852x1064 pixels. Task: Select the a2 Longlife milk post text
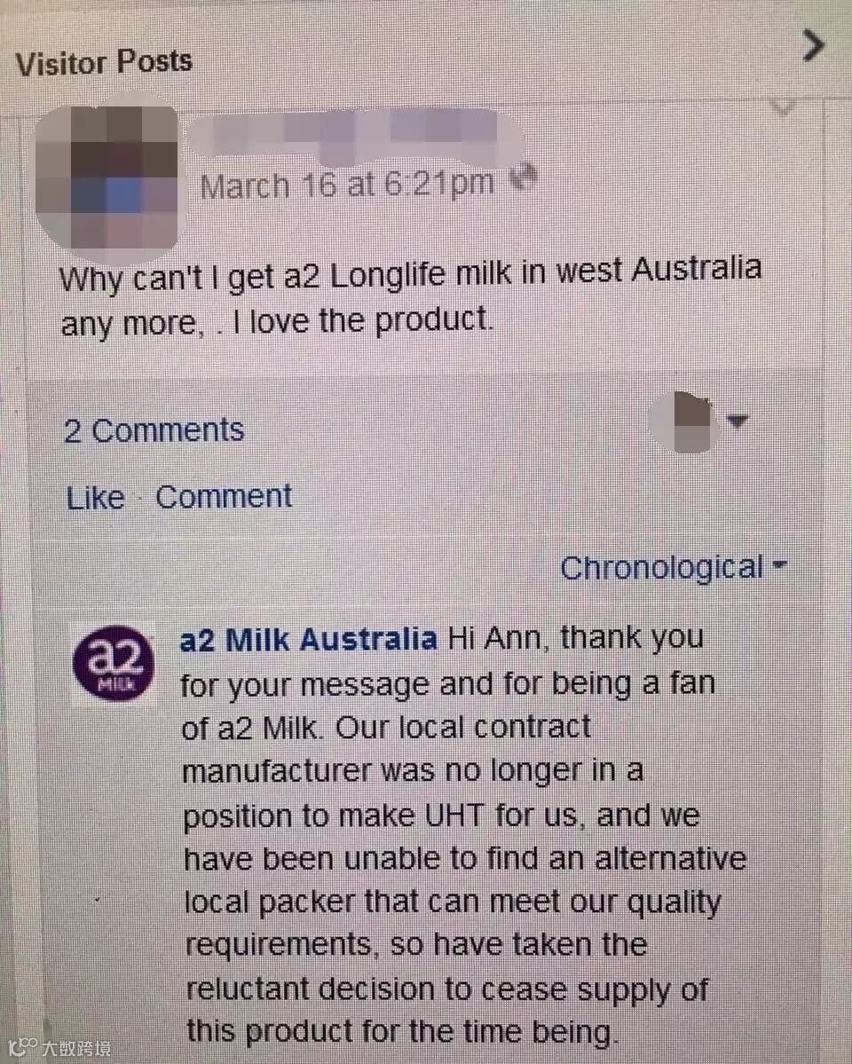pos(411,296)
